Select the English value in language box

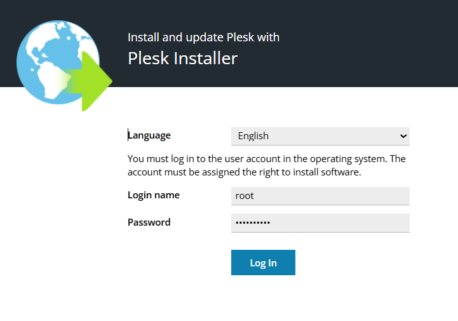point(253,136)
